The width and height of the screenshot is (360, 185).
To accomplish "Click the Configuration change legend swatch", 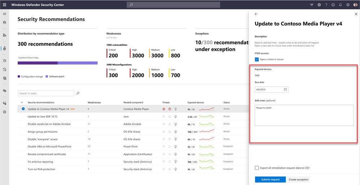I will coord(19,76).
